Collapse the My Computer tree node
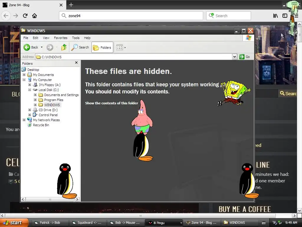Image resolution: width=302 pixels, height=227 pixels. pos(24,80)
